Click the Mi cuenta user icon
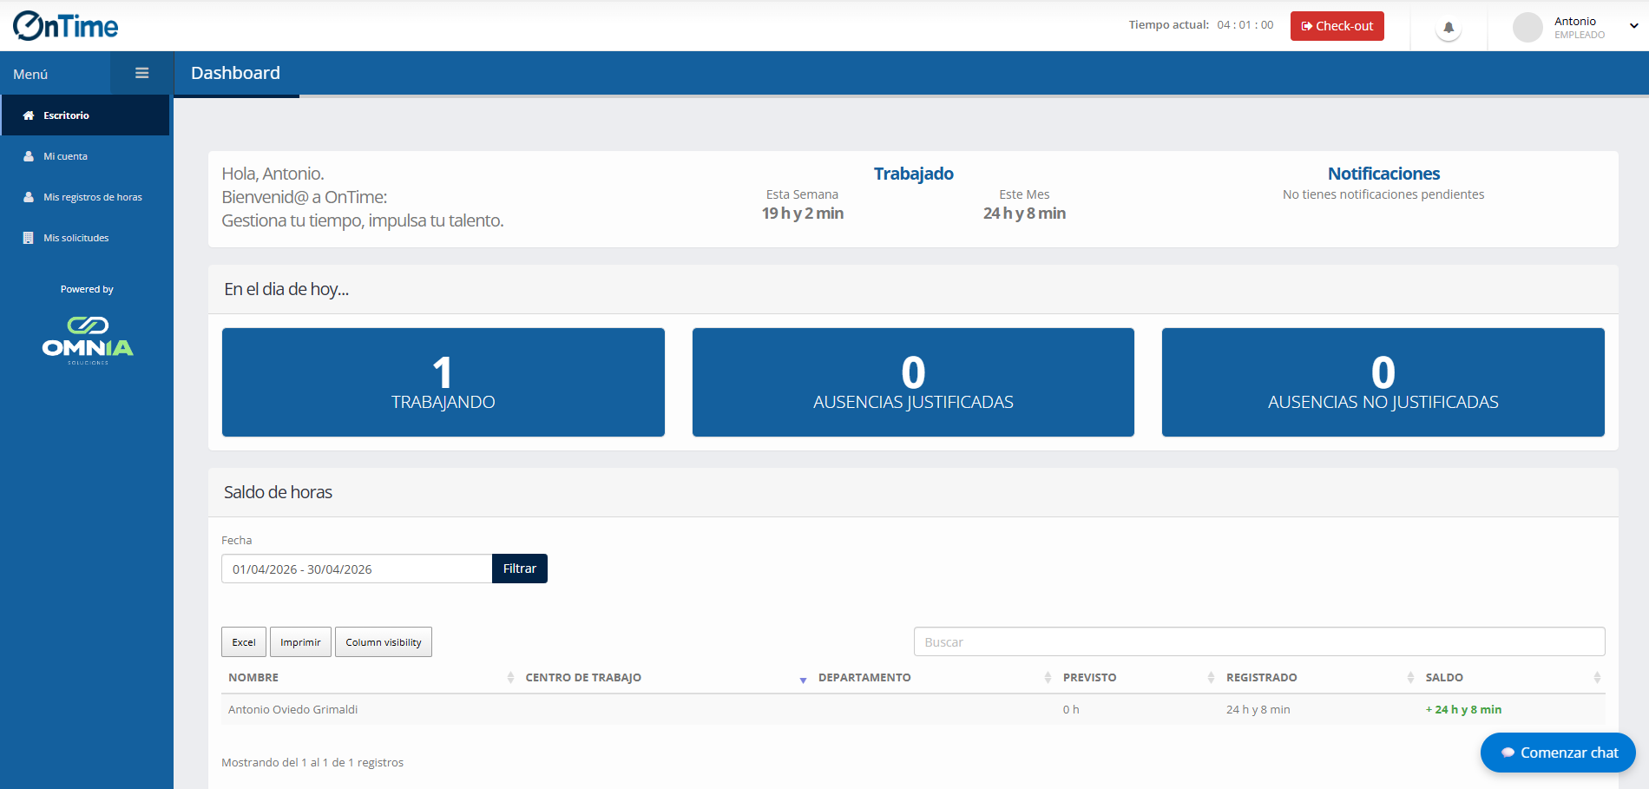1649x789 pixels. click(29, 156)
